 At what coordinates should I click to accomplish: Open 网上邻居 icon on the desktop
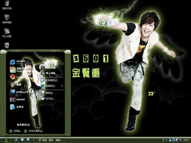(x=7, y=33)
